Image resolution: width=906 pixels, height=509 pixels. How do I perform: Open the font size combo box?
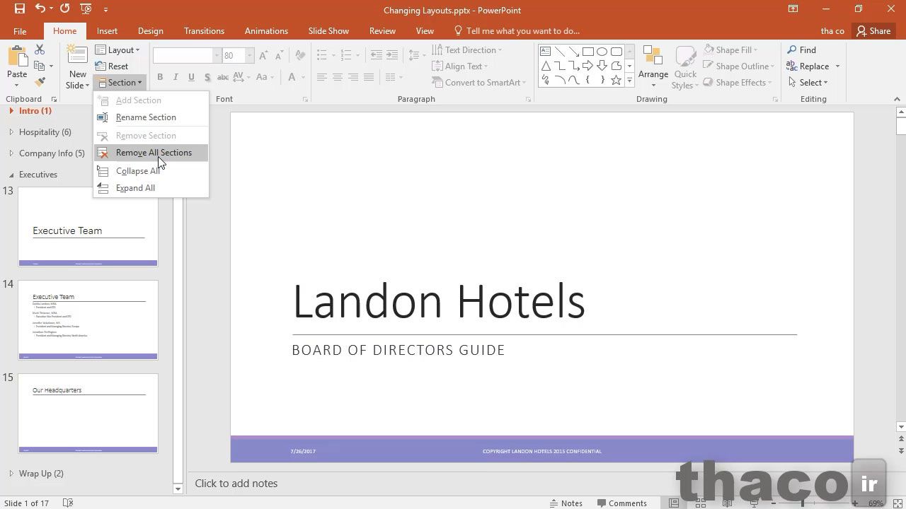[239, 55]
